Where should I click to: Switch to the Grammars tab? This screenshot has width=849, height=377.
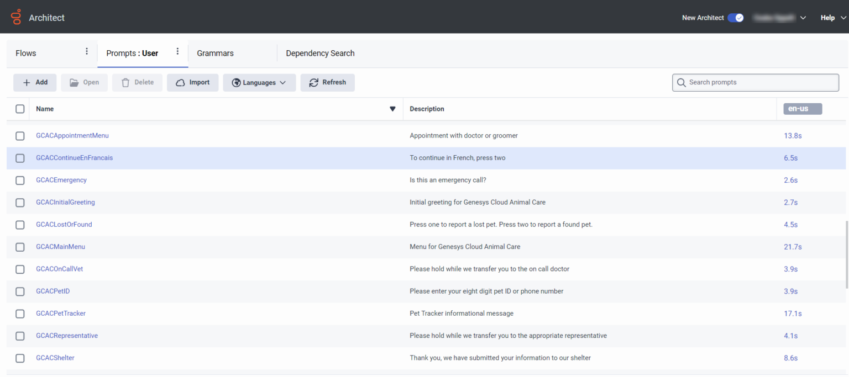click(215, 53)
